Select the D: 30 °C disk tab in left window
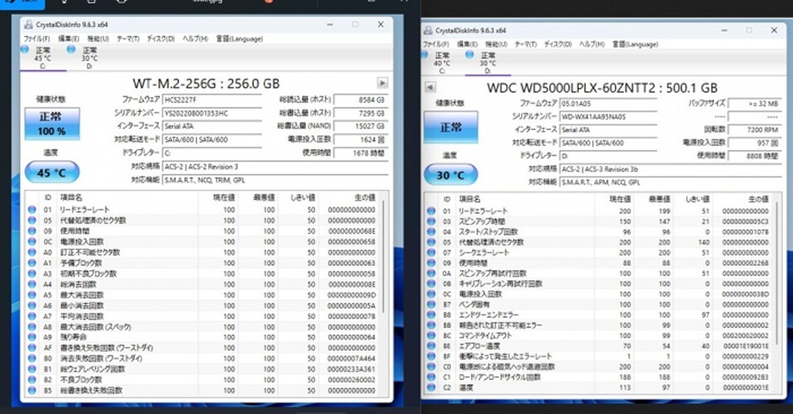 (x=90, y=58)
